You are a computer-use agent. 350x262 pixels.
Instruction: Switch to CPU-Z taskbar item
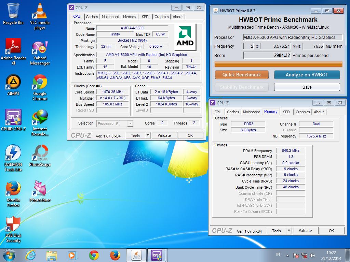pyautogui.click(x=157, y=255)
